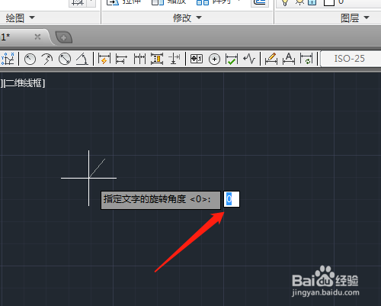The width and height of the screenshot is (381, 306).
Task: Select the Radius dimension tool
Action: [30, 59]
